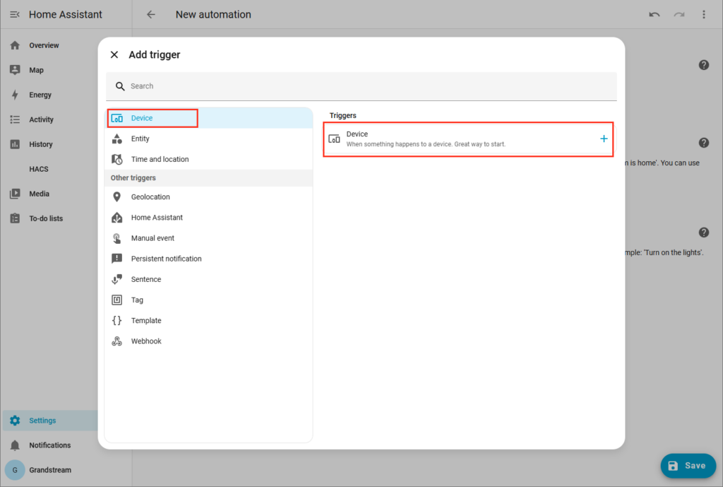Open Notifications in the sidebar
The height and width of the screenshot is (487, 723).
[50, 445]
